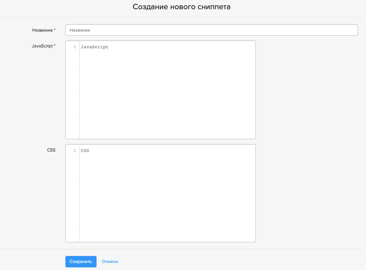This screenshot has height=270, width=366.
Task: Place cursor in empty lower JavaScript editor area
Action: [167, 119]
